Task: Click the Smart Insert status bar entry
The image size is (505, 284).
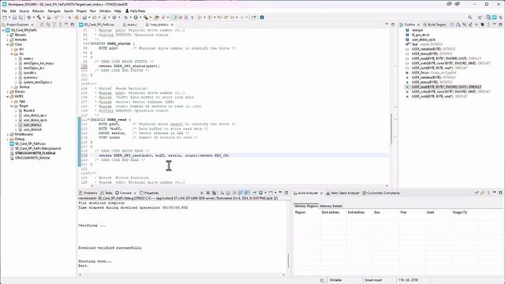Action: click(x=373, y=280)
